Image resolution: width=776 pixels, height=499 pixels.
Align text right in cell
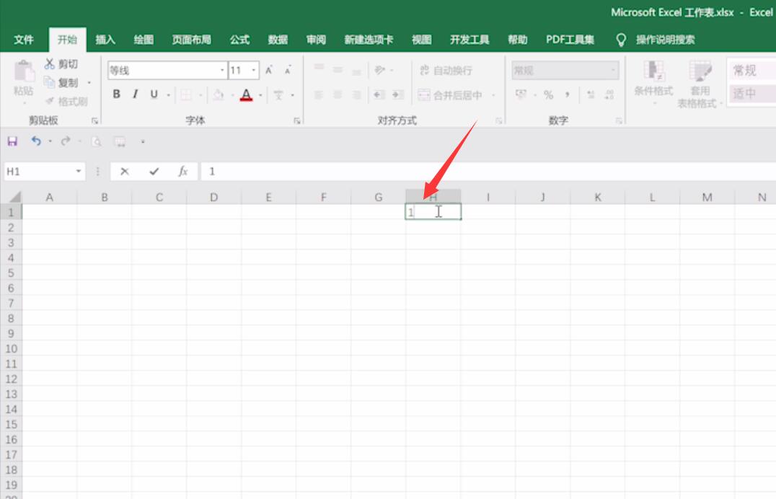356,94
